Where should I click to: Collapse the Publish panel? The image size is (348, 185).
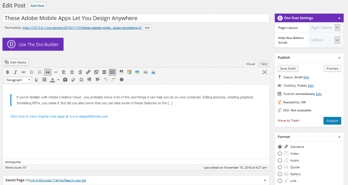pos(339,58)
